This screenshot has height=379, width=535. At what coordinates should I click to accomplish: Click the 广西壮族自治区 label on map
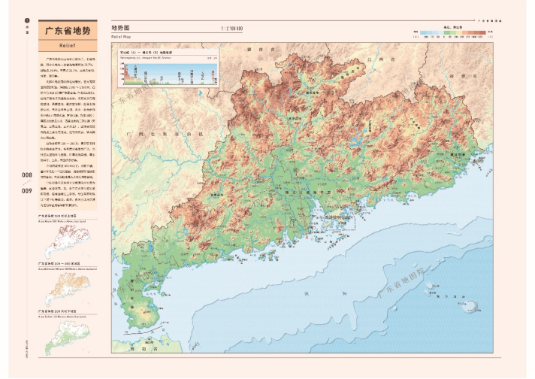[165, 134]
